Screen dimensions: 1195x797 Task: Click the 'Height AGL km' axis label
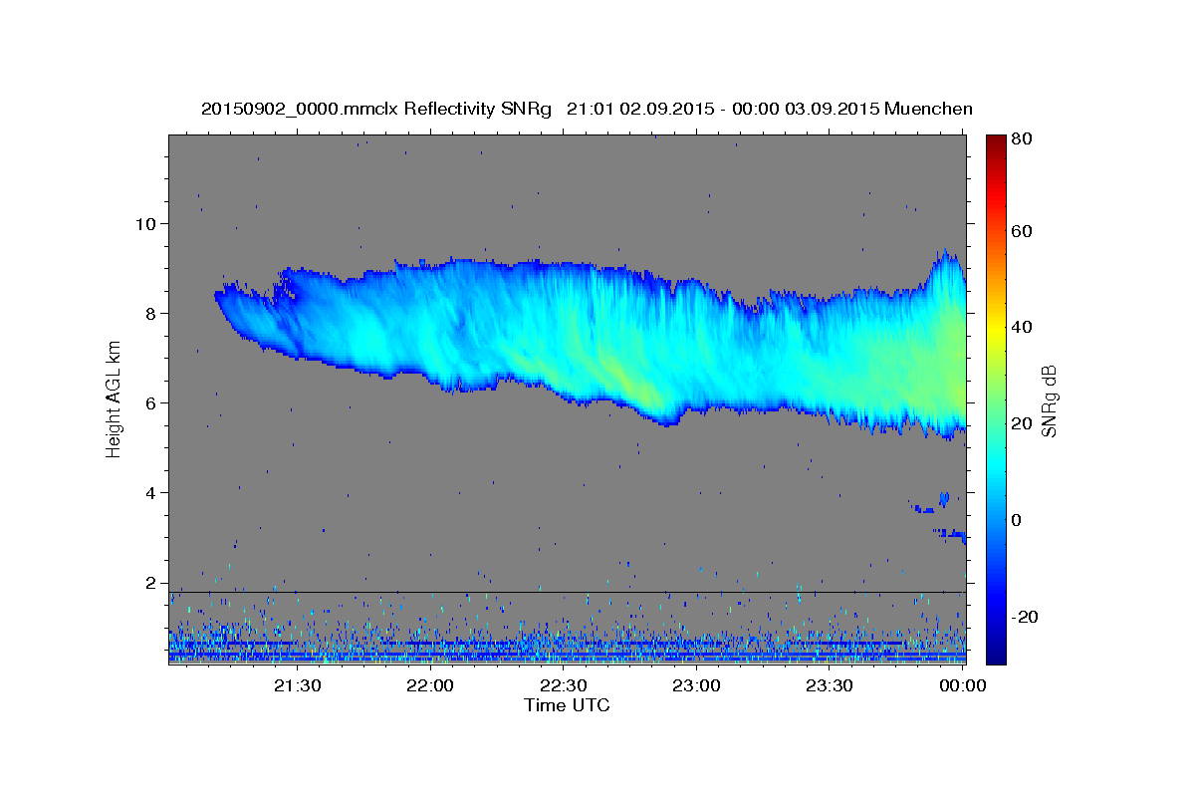tap(115, 400)
